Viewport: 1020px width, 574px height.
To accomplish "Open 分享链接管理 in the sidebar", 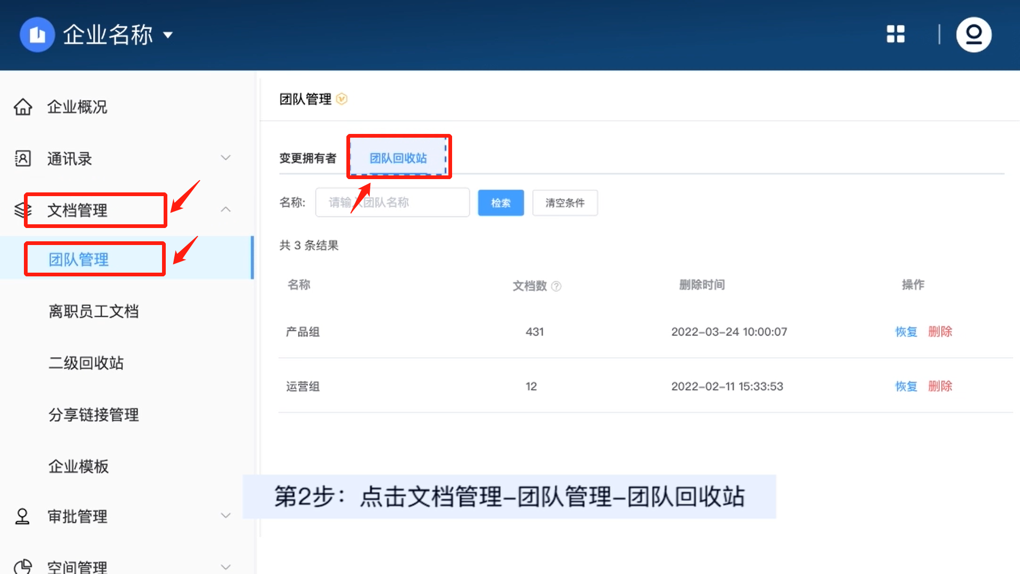I will click(93, 415).
